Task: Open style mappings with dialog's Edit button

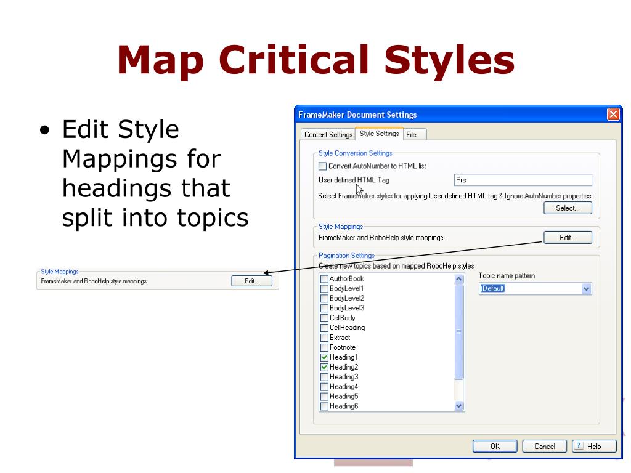Action: (568, 238)
